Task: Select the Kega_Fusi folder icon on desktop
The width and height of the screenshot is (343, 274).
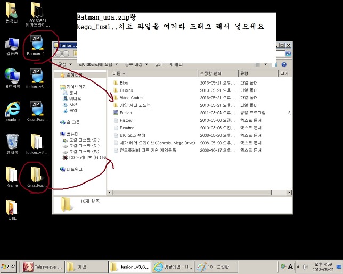Action: (x=36, y=177)
